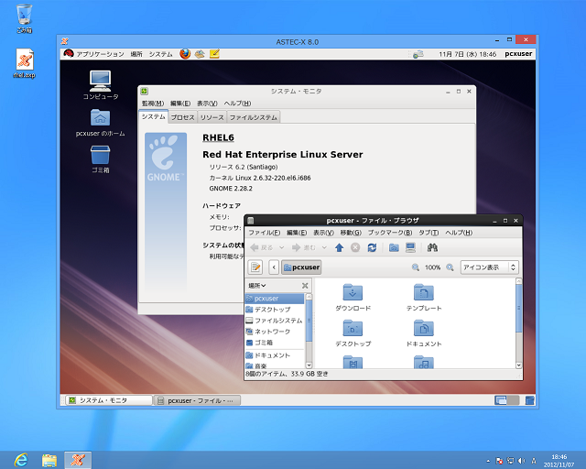
Task: Open the アイコン表示 view mode dropdown
Action: [489, 267]
